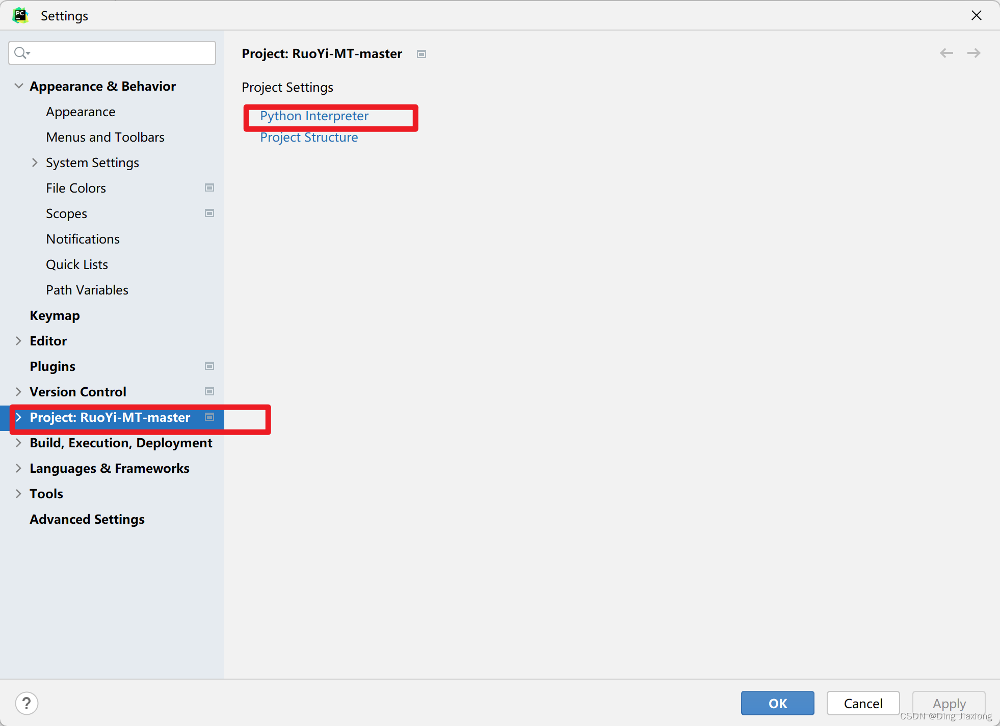Screen dimensions: 1000x726
Task: Go forward with the right arrow
Action: (x=974, y=53)
